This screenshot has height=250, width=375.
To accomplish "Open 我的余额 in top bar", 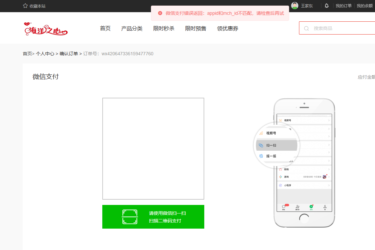I will pos(365,6).
